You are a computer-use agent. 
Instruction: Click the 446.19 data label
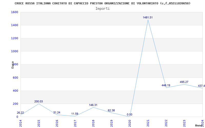166,86
